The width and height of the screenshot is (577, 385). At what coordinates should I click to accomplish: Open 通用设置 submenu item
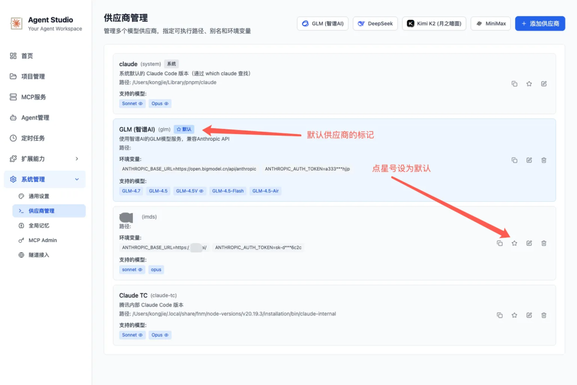[49, 196]
